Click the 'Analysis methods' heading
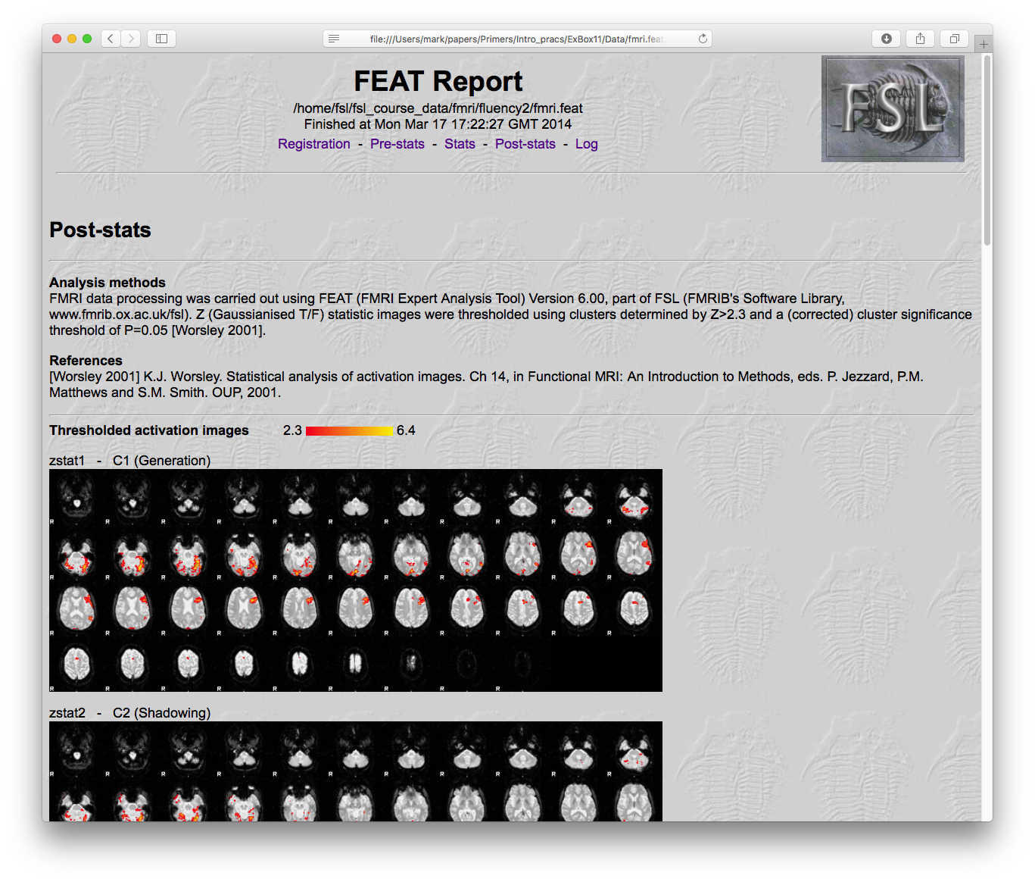This screenshot has width=1035, height=882. pos(108,283)
